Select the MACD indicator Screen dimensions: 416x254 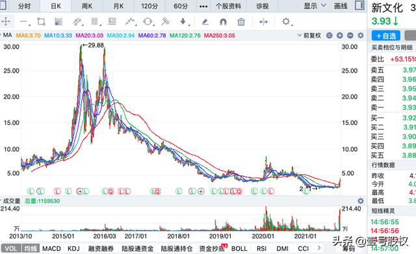click(x=51, y=248)
